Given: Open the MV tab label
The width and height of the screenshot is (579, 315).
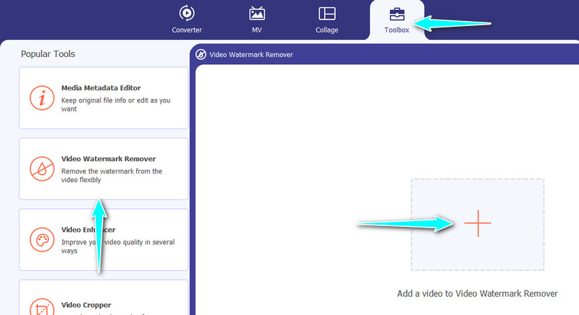Looking at the screenshot, I should (x=257, y=30).
